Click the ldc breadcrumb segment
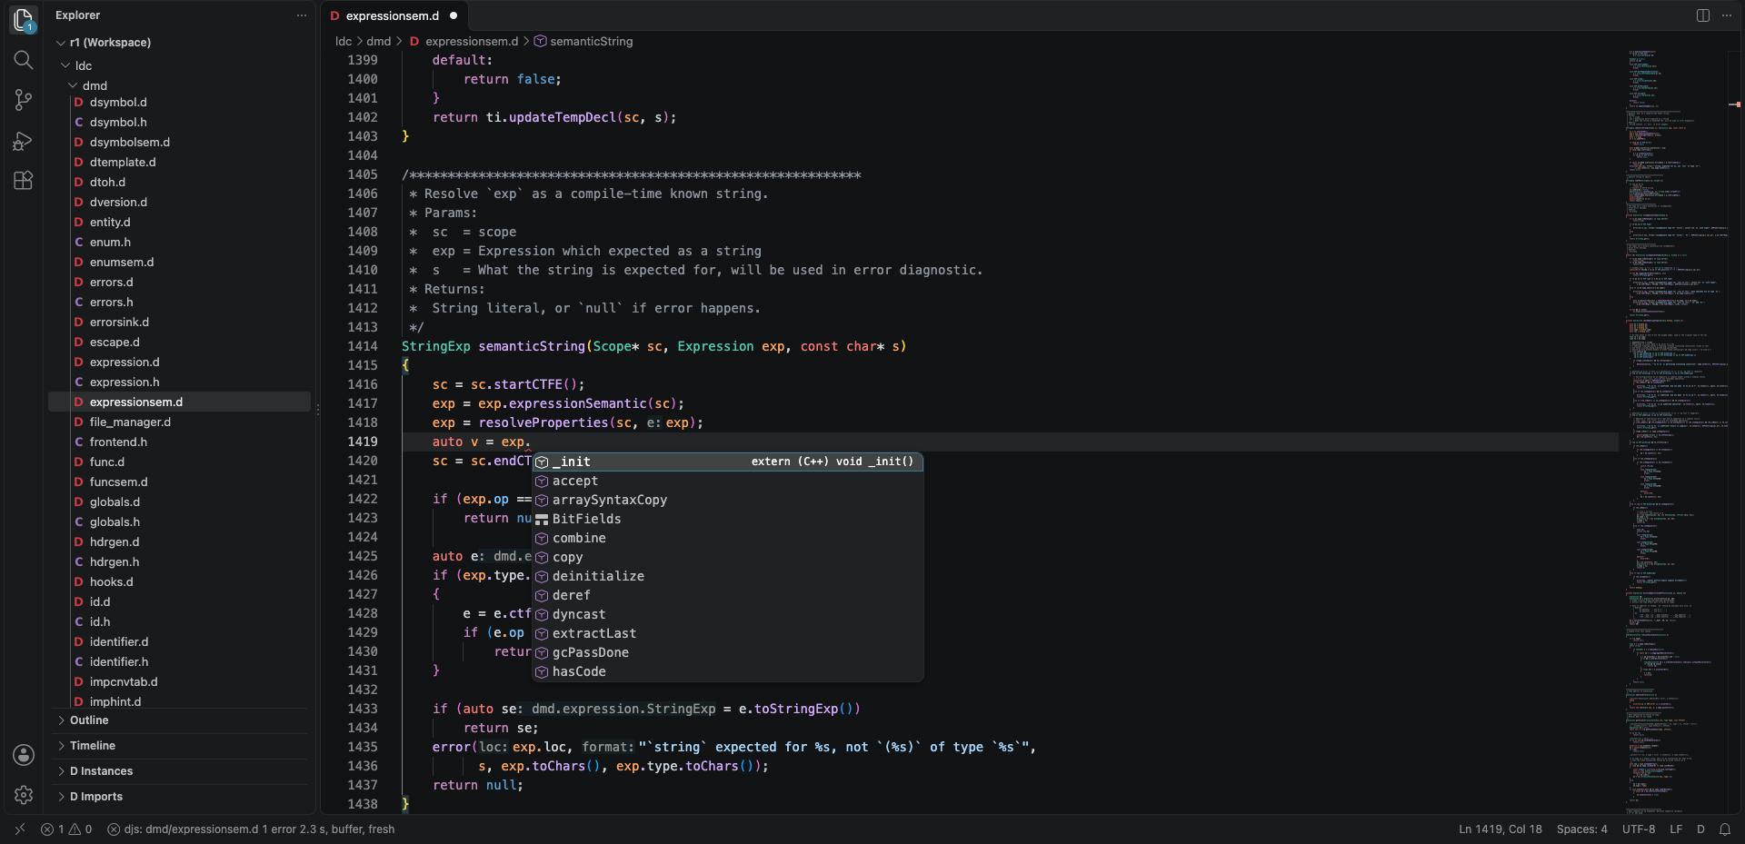Image resolution: width=1745 pixels, height=844 pixels. click(x=344, y=42)
